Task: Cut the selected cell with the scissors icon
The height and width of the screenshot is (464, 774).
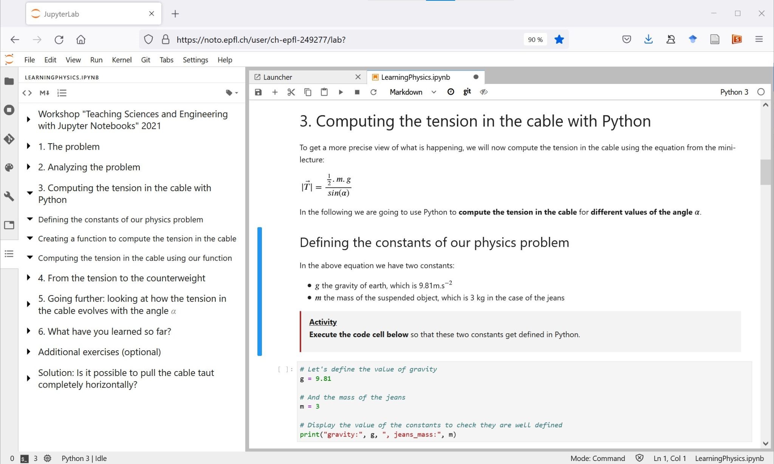Action: pyautogui.click(x=291, y=92)
